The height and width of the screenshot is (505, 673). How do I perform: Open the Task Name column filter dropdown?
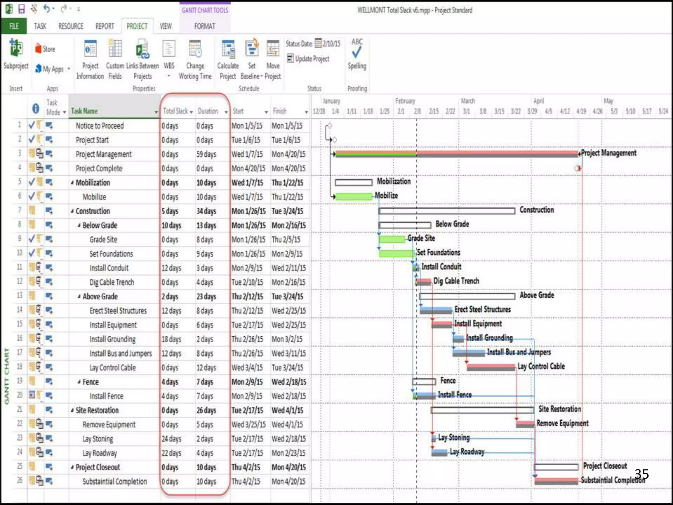click(156, 112)
